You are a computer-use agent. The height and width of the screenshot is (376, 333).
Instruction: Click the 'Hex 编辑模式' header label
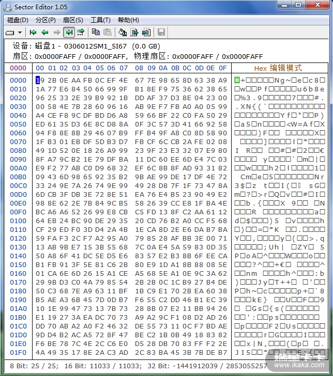tap(278, 68)
